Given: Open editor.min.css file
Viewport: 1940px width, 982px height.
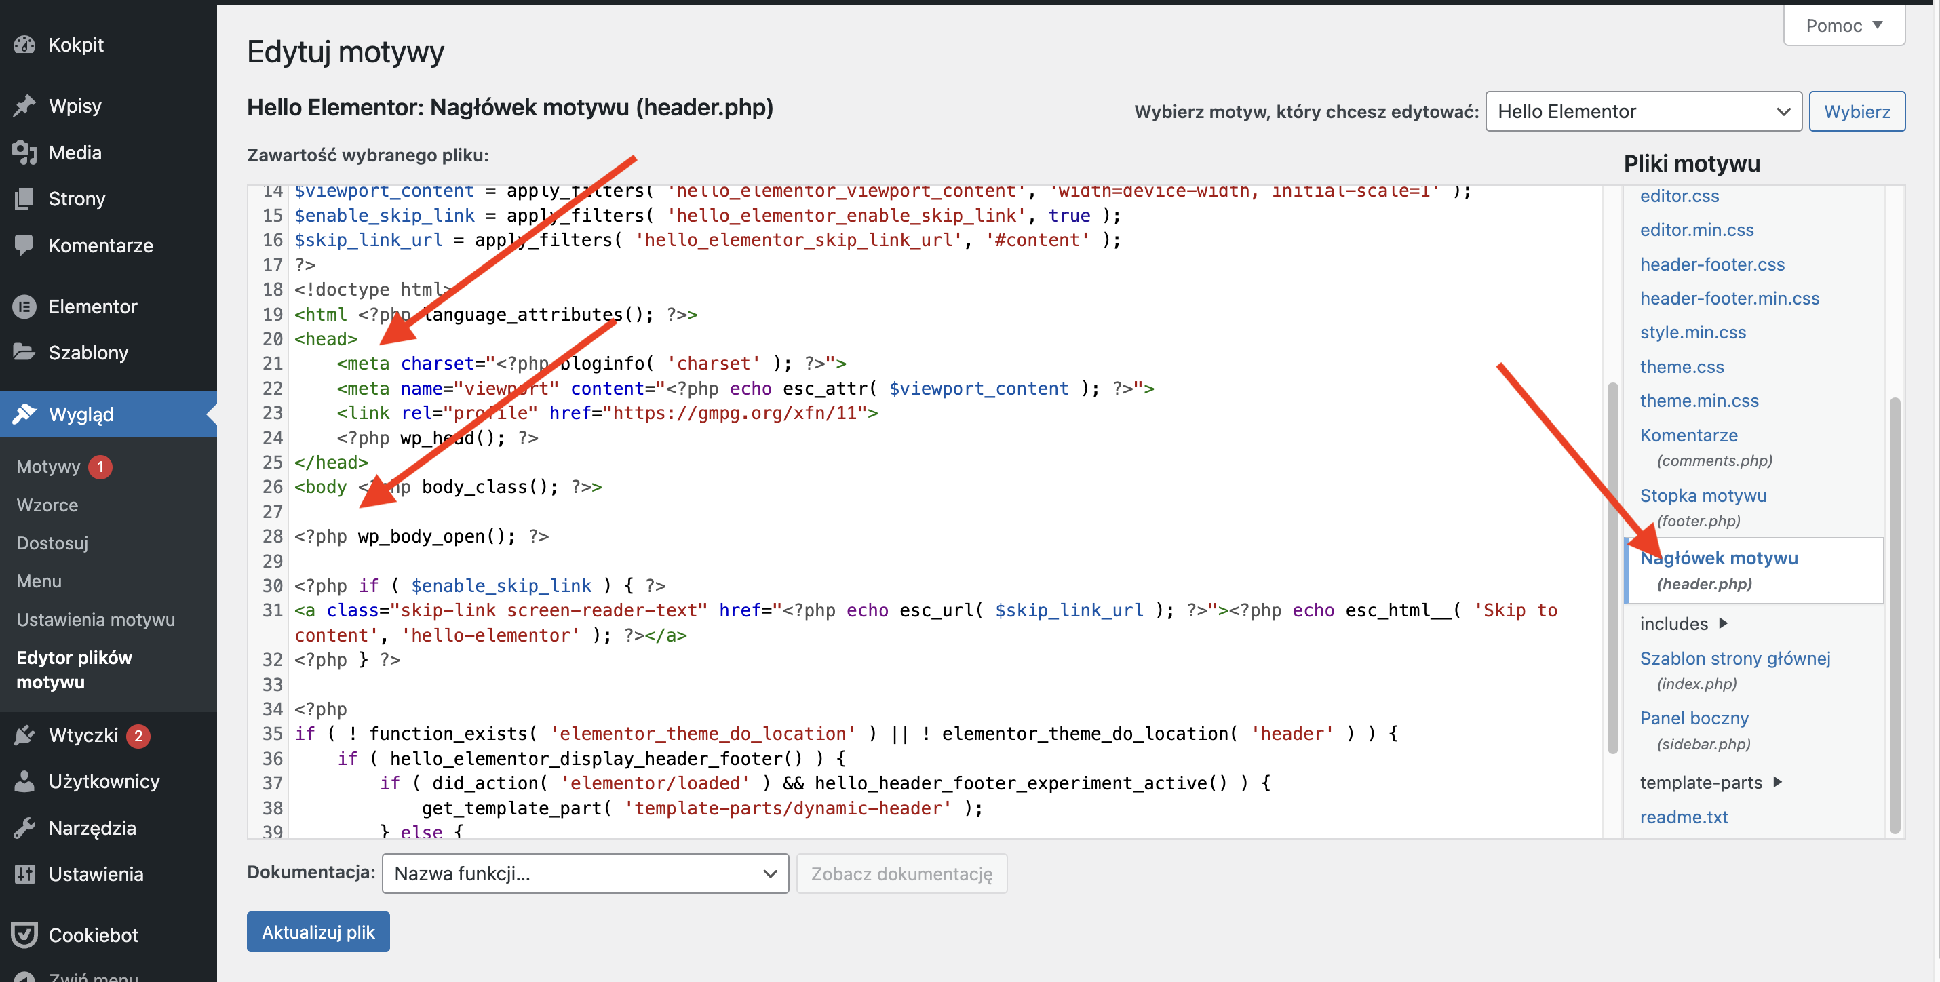Looking at the screenshot, I should (1696, 231).
